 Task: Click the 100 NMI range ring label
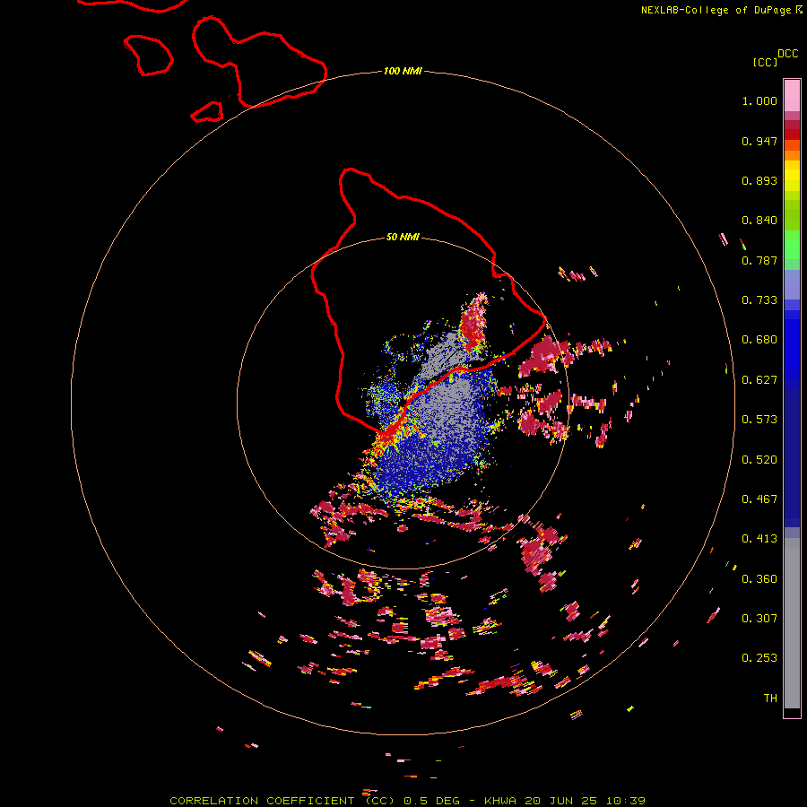coord(403,71)
